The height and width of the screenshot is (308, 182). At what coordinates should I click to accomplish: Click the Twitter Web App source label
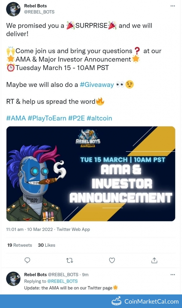coord(73,229)
